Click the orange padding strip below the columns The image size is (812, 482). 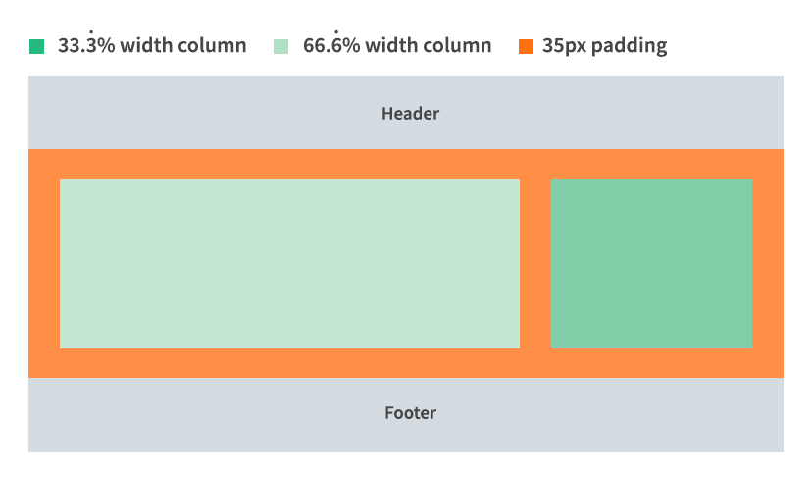[x=406, y=363]
